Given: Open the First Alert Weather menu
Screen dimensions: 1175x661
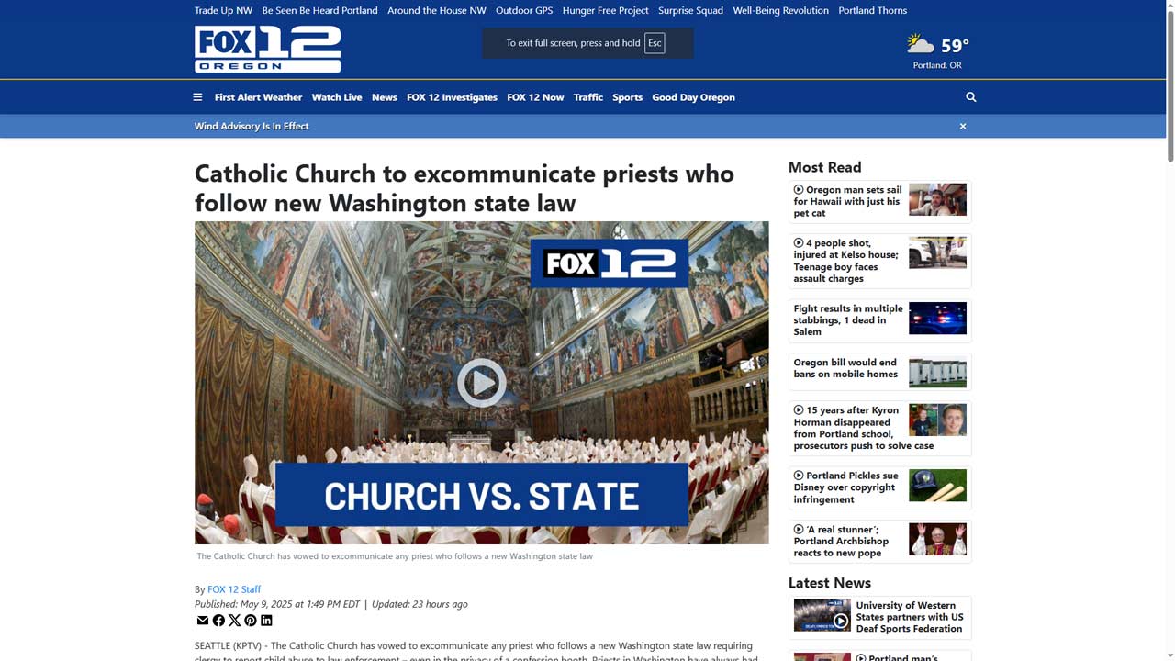Looking at the screenshot, I should [258, 97].
